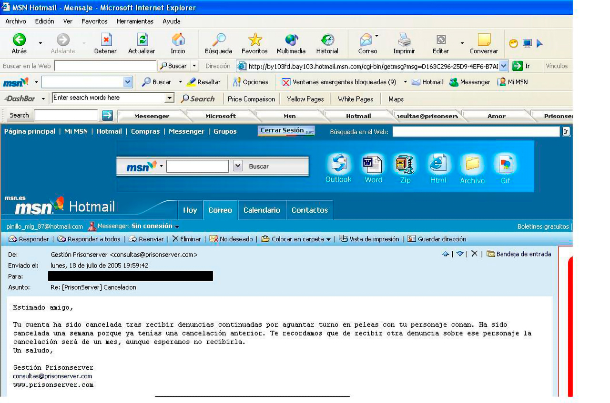Click the Buscar en la Web text field
This screenshot has height=403, width=610.
105,66
